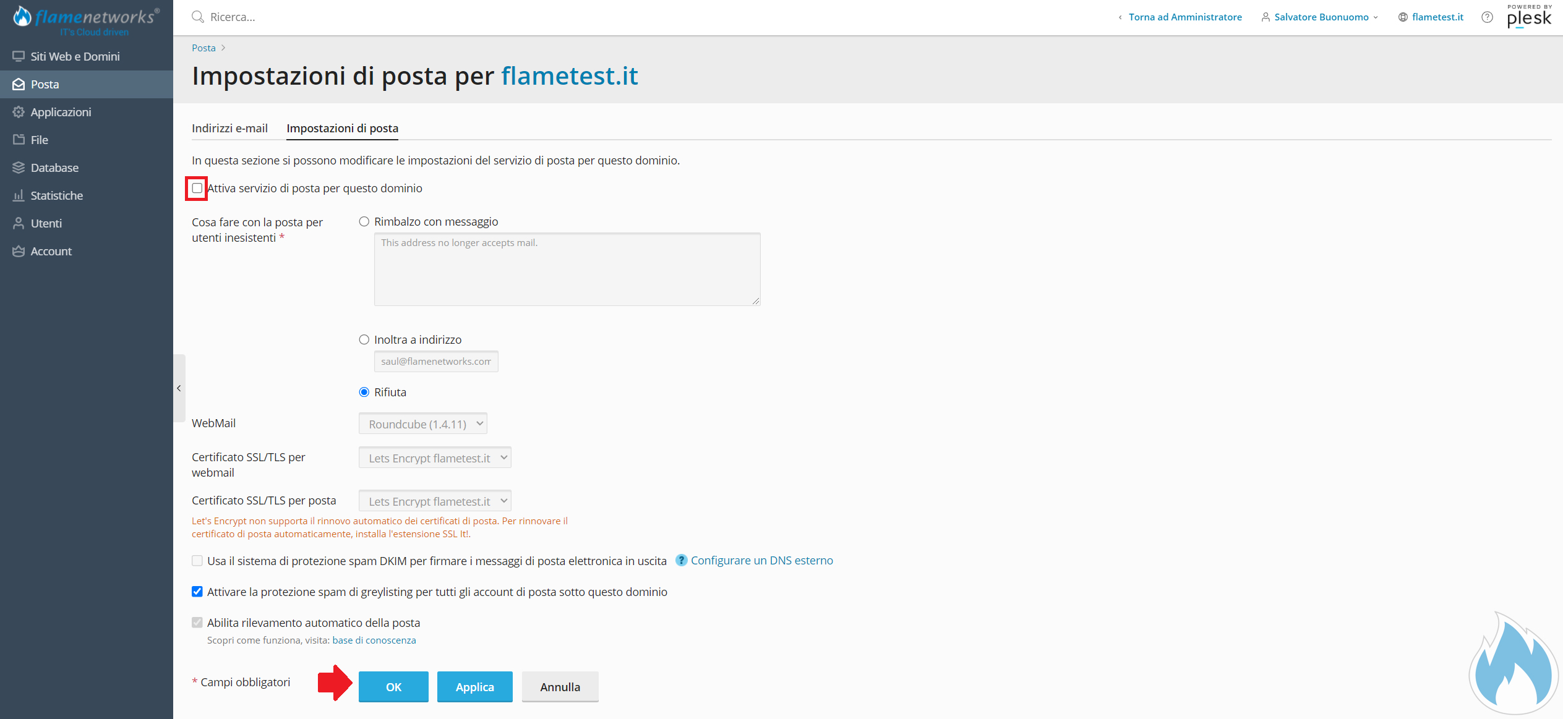Open the WebMail Roundcube dropdown

point(423,423)
